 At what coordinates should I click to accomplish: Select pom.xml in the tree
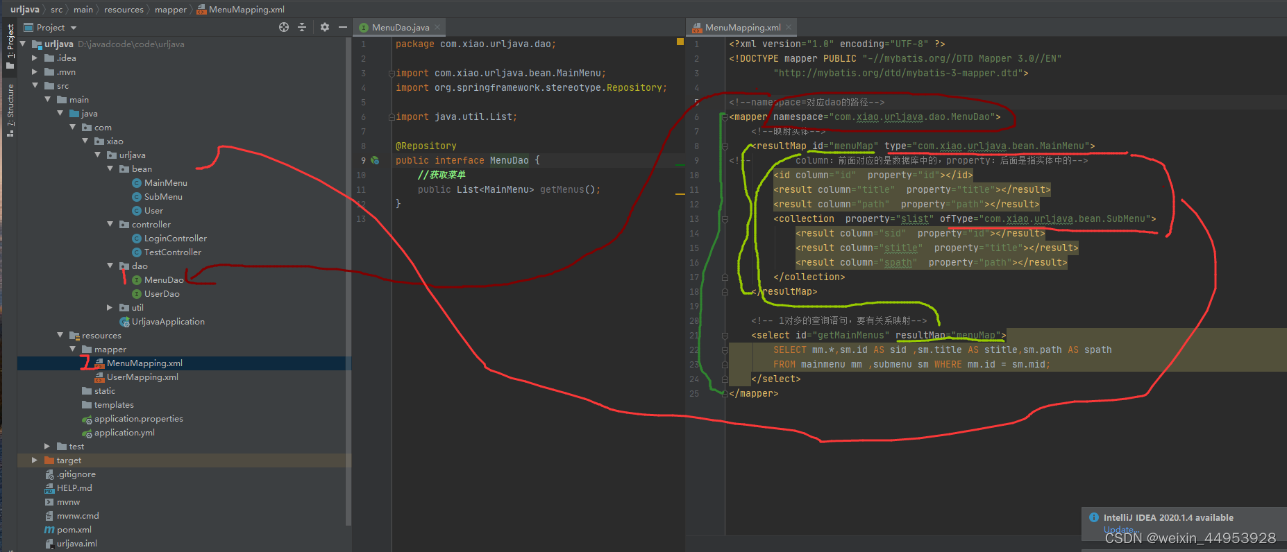click(x=74, y=530)
